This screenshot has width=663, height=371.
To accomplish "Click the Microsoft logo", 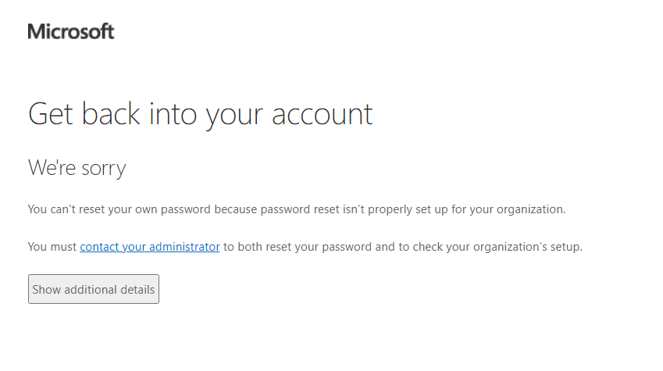I will [x=71, y=32].
